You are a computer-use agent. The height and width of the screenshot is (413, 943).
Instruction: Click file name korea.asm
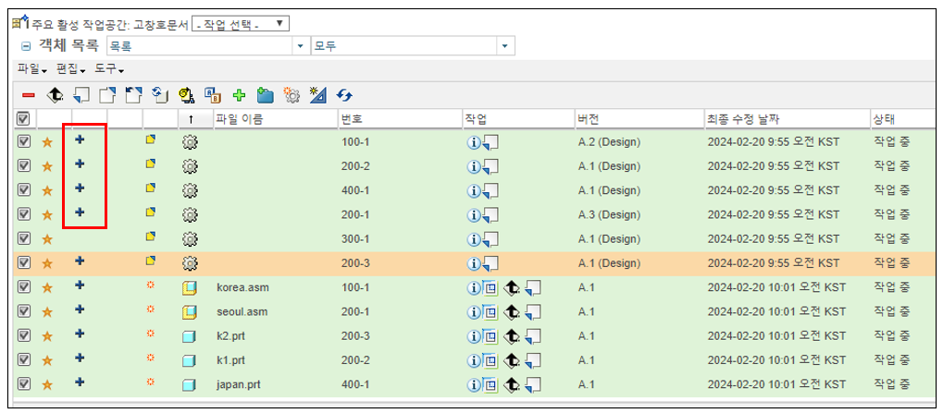[243, 287]
